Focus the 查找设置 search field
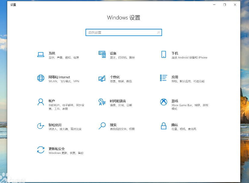 [124, 32]
